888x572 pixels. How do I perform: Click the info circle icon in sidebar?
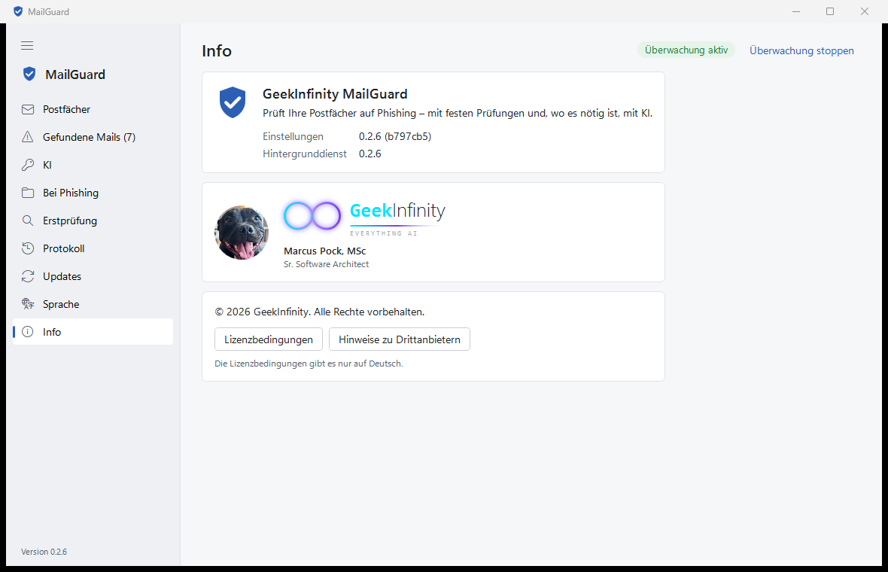28,332
